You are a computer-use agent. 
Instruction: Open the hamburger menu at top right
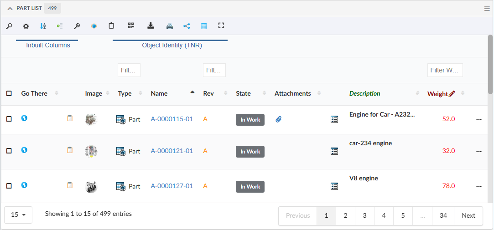click(487, 8)
